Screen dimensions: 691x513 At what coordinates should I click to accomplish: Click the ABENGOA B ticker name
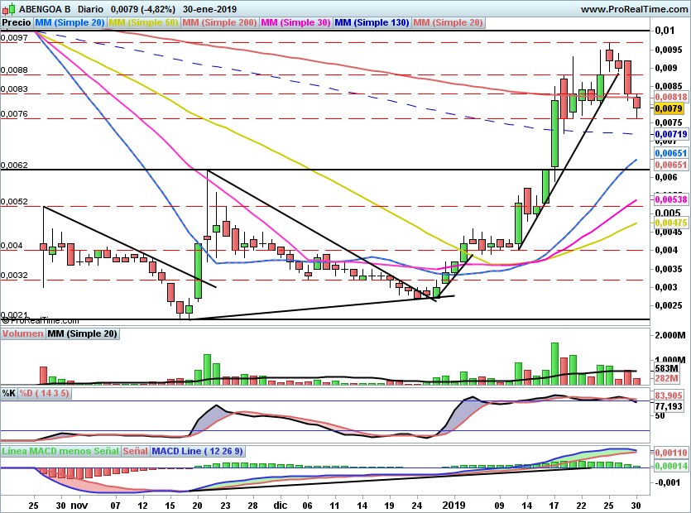45,9
